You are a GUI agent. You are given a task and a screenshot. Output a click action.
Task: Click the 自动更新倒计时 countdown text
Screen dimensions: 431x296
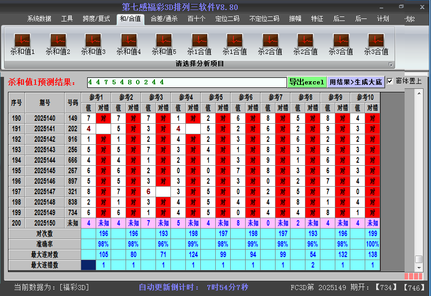tap(193, 288)
